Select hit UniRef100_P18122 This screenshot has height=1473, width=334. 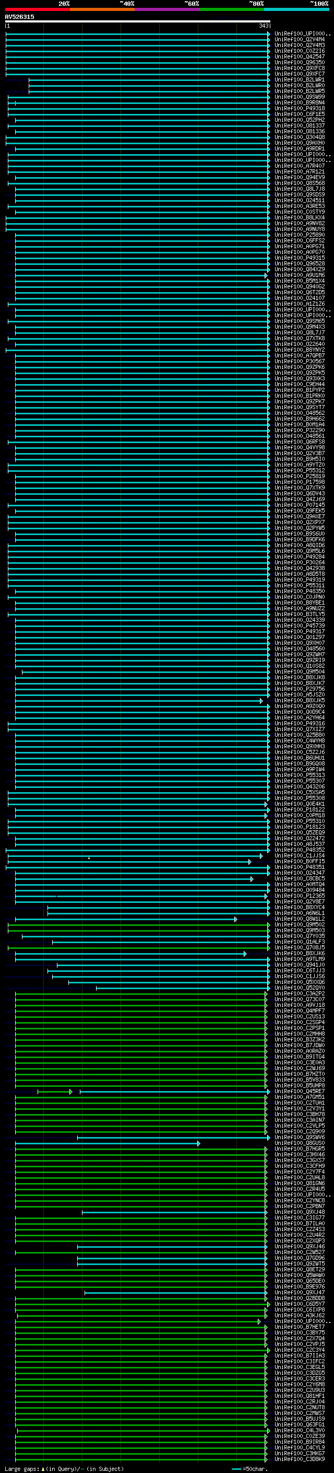click(x=300, y=810)
